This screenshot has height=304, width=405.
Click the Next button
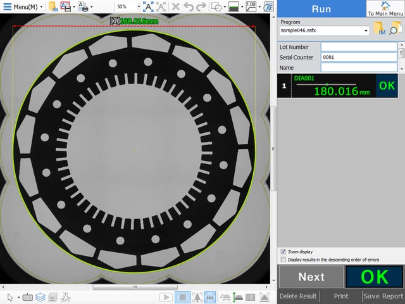point(311,277)
